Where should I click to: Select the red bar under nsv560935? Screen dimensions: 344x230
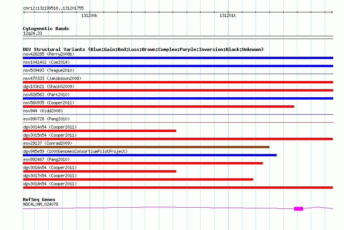158,107
